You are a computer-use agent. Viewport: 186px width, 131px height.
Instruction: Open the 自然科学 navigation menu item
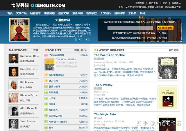tap(119, 13)
